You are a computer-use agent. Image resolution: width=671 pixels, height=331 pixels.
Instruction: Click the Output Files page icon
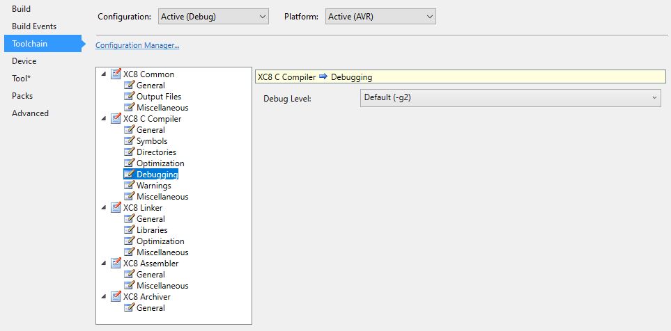pyautogui.click(x=129, y=97)
